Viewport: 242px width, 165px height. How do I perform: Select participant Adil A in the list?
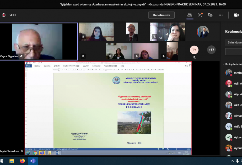tap(234, 84)
